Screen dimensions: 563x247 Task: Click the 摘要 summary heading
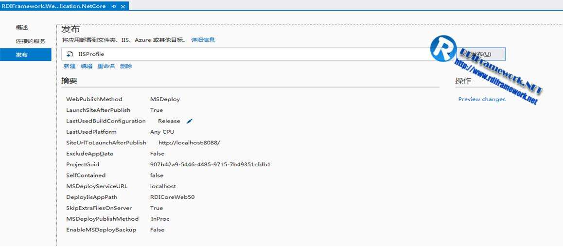(70, 81)
